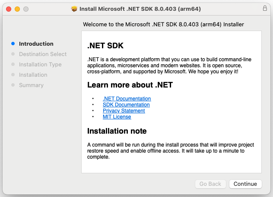
Task: Open the SDK Documentation link
Action: (x=126, y=105)
